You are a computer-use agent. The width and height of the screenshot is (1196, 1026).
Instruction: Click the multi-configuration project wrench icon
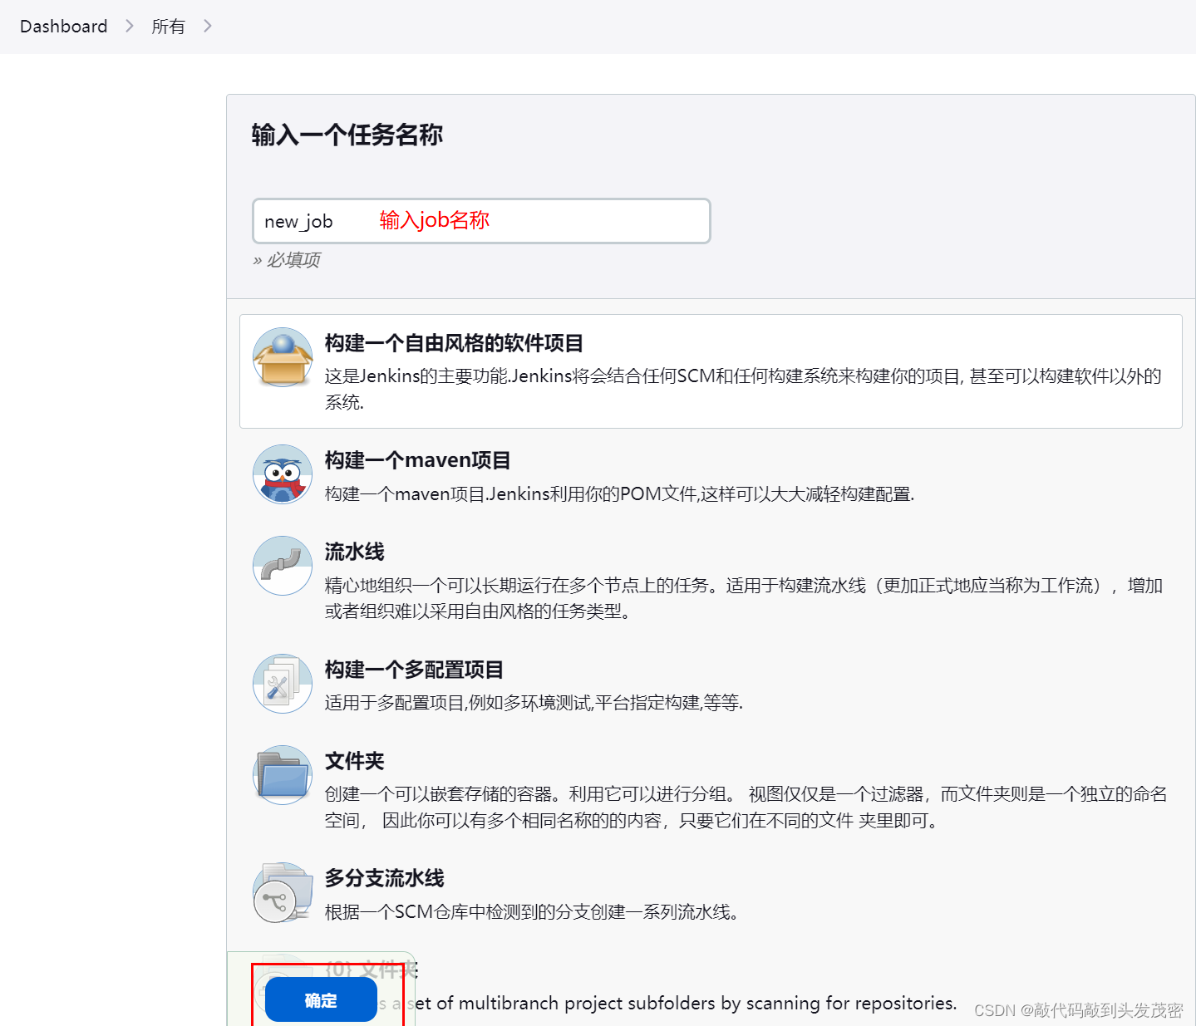click(283, 684)
